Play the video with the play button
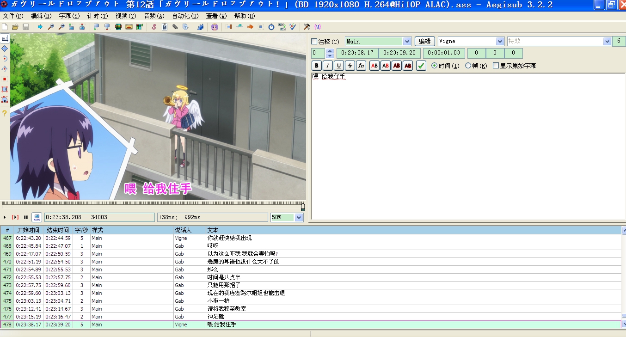Viewport: 626px width, 337px height. [5, 217]
